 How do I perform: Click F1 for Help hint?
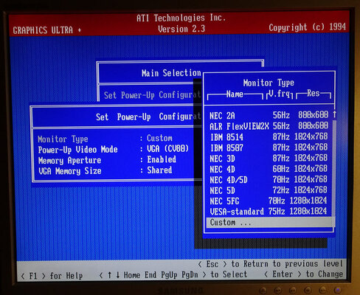point(52,276)
